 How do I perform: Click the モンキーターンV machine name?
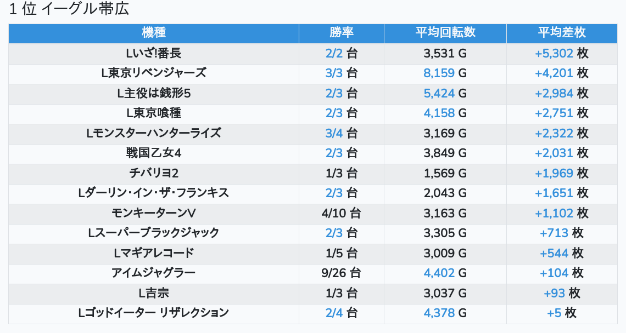pyautogui.click(x=154, y=213)
